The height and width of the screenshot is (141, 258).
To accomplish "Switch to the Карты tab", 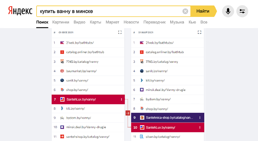I will 96,22.
